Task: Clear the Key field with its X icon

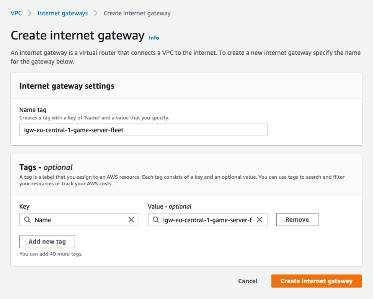Action: (131, 220)
